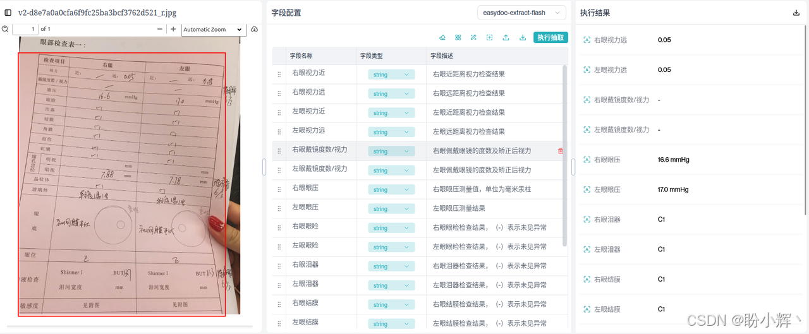The image size is (809, 334).
Task: Open the string type dropdown for 左眼眼压 field
Action: tap(391, 209)
